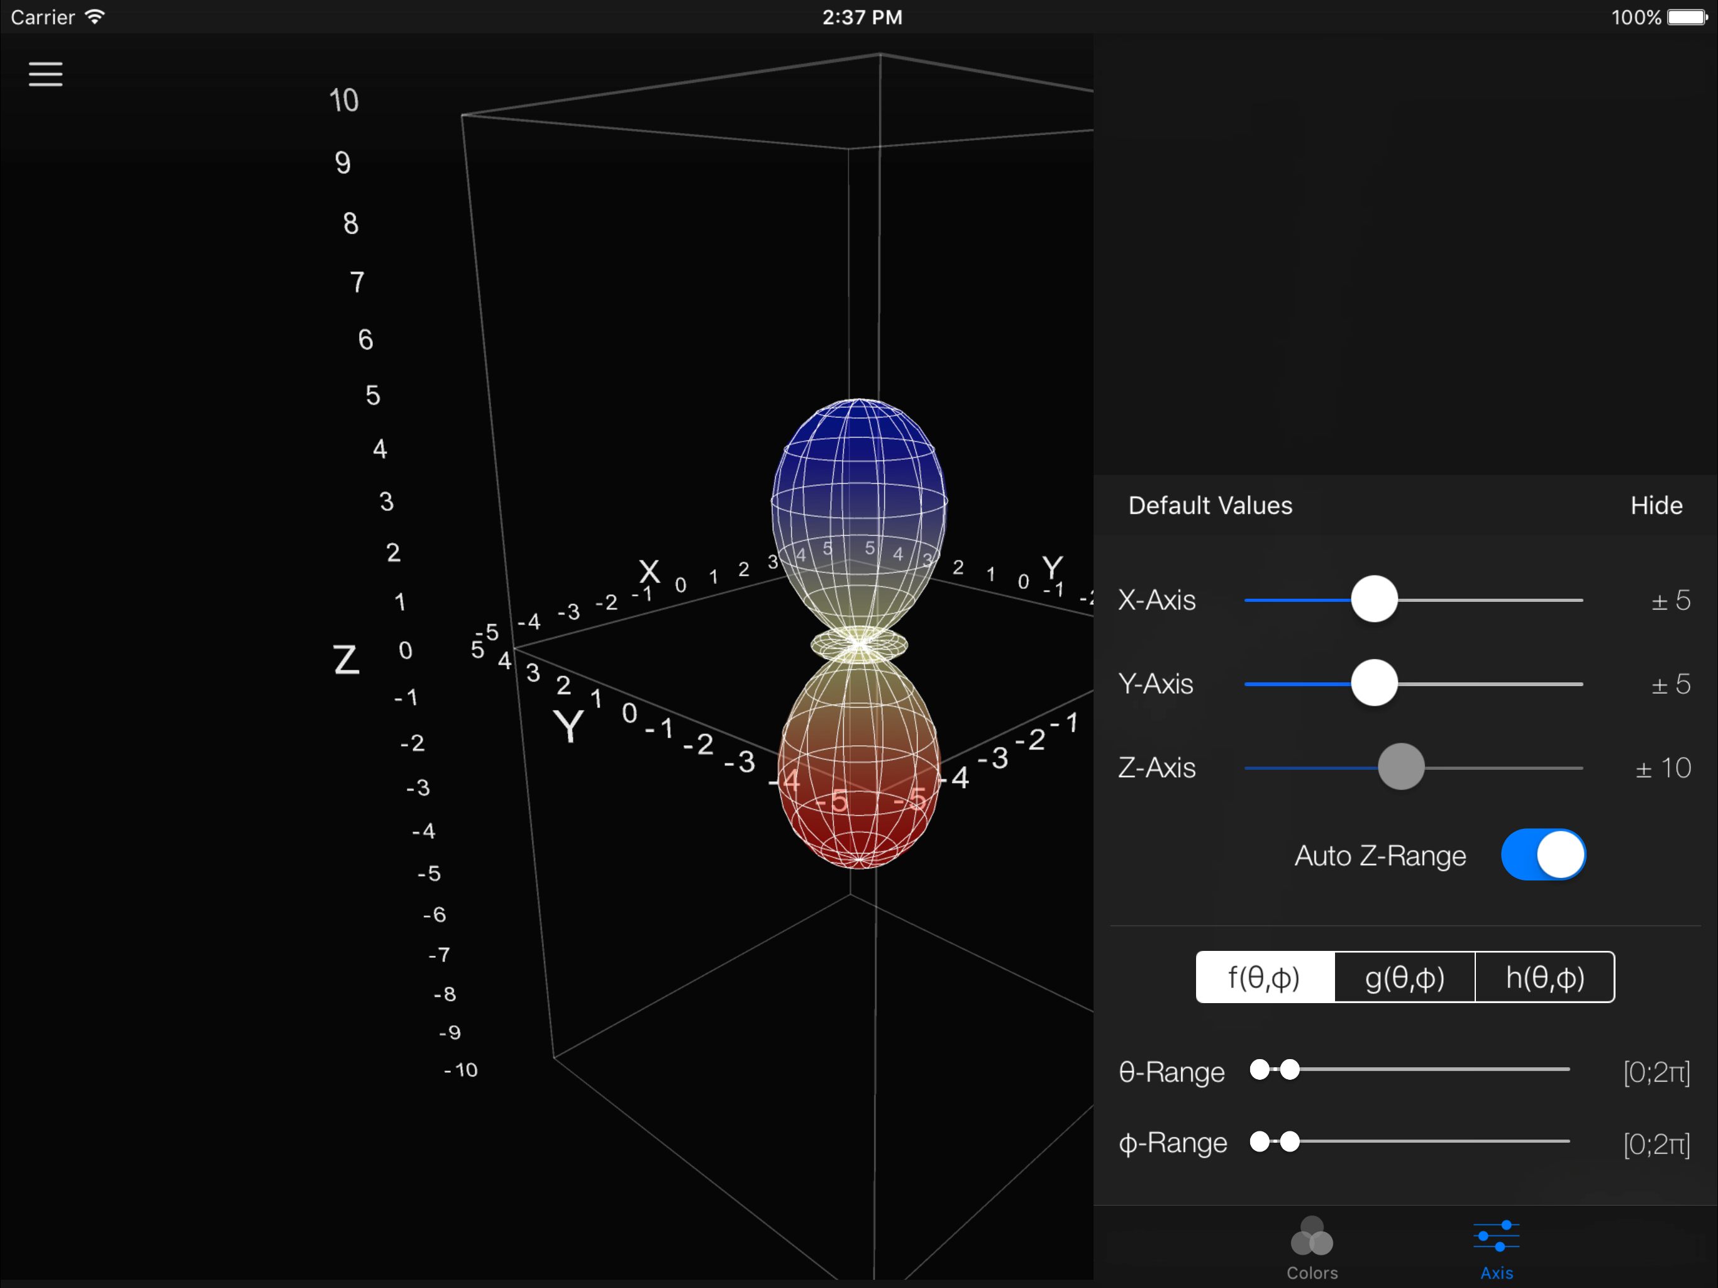The image size is (1718, 1288).
Task: Tap the Wi-Fi status icon
Action: 95,17
